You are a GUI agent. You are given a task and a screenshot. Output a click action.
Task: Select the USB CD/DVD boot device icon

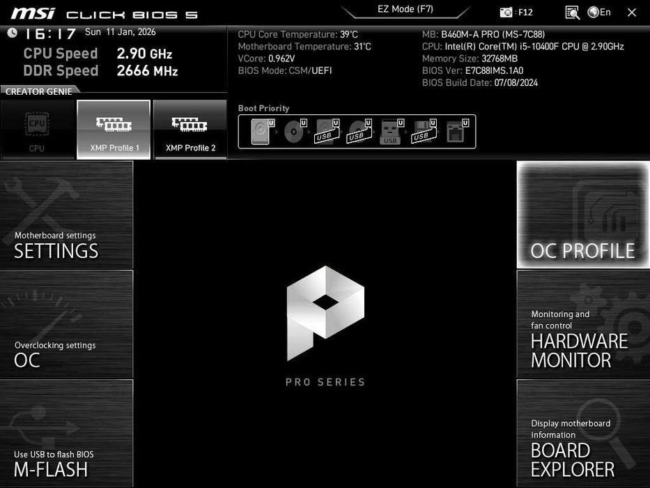click(x=359, y=132)
